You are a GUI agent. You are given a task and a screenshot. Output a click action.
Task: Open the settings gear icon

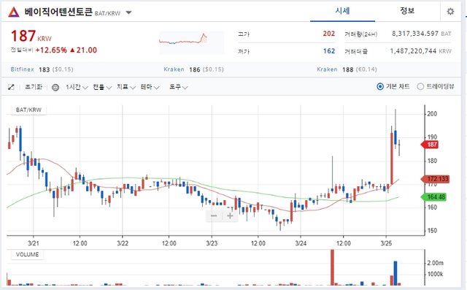pyautogui.click(x=450, y=12)
